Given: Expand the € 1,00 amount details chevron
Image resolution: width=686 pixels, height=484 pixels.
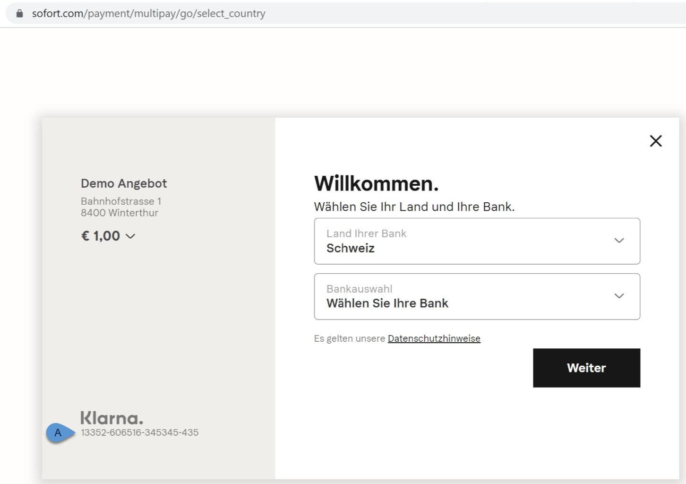Looking at the screenshot, I should point(131,236).
